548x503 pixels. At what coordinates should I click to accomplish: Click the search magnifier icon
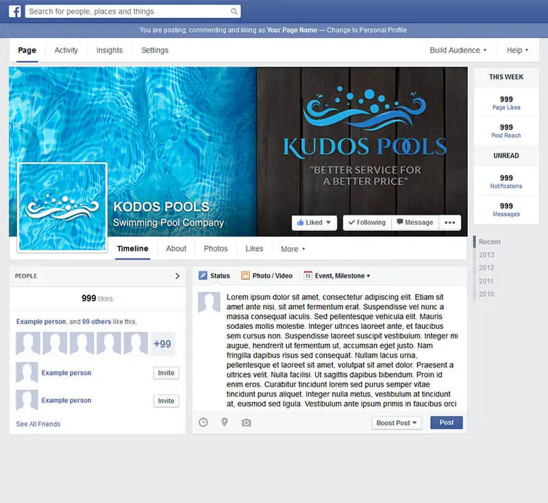tap(234, 12)
